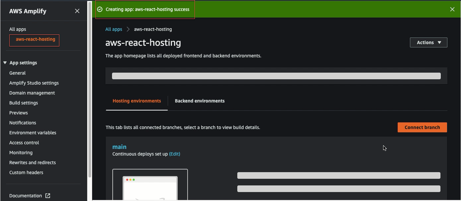Switch to Backend environments tab
This screenshot has width=461, height=201.
click(x=200, y=101)
